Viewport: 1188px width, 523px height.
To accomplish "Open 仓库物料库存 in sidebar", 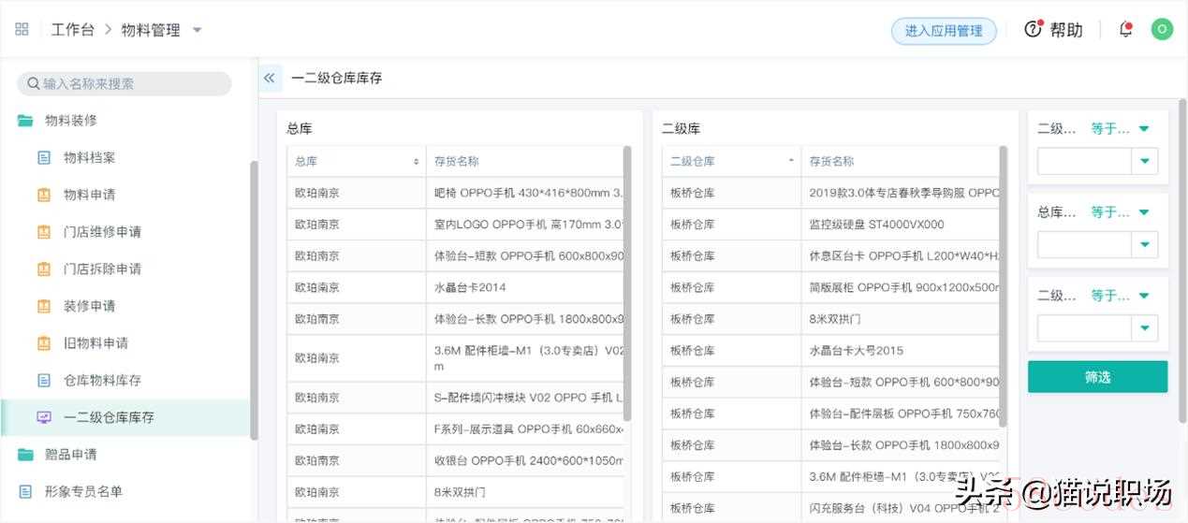I will click(103, 380).
